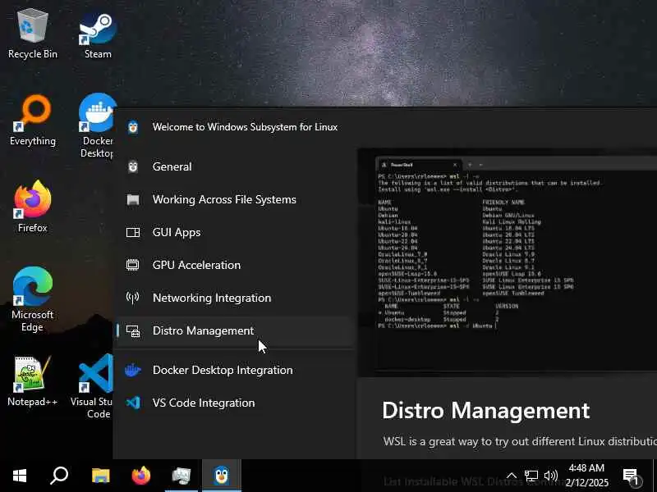Image resolution: width=657 pixels, height=492 pixels.
Task: Open Firefox from the taskbar
Action: pyautogui.click(x=140, y=476)
